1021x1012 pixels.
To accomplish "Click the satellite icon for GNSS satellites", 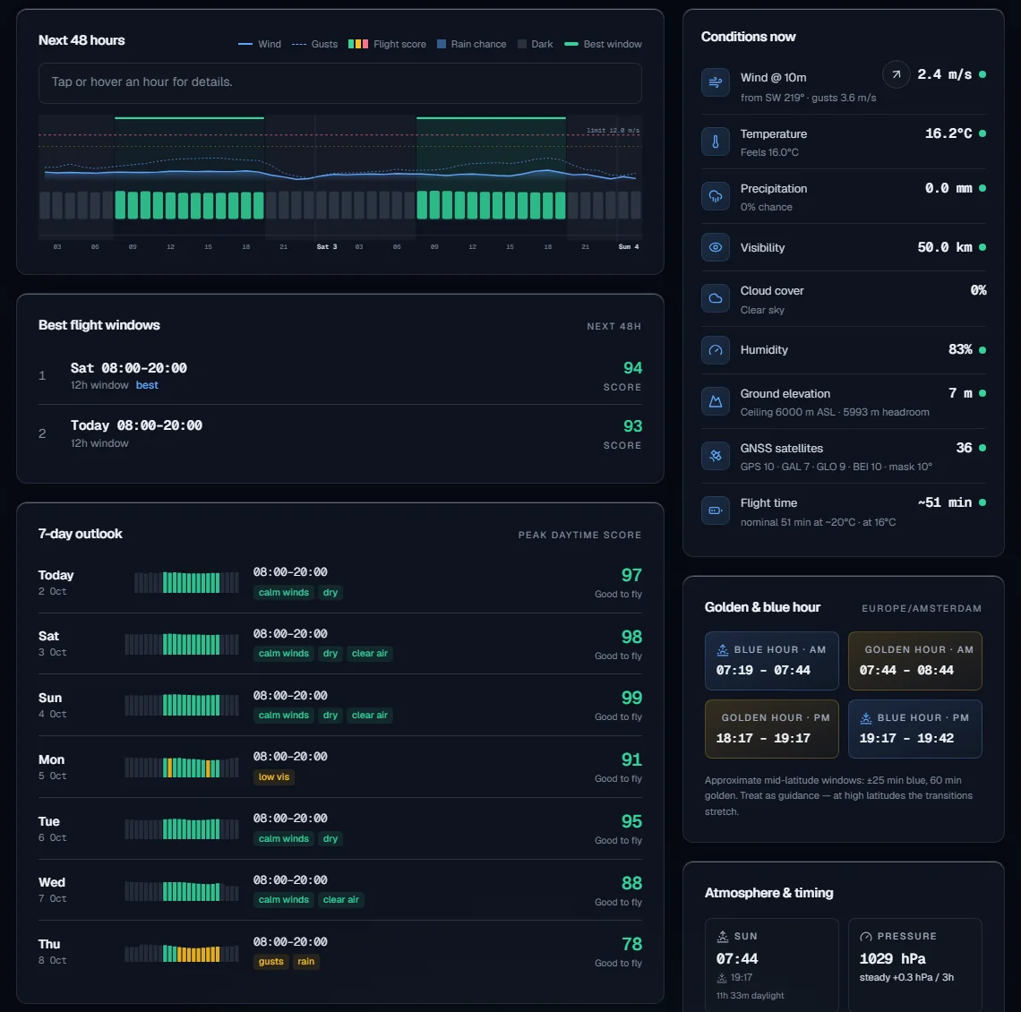I will click(x=715, y=456).
